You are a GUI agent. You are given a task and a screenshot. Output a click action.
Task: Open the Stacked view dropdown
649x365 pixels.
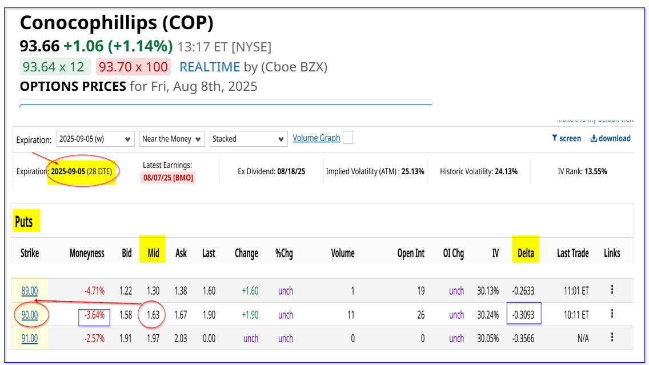(249, 139)
